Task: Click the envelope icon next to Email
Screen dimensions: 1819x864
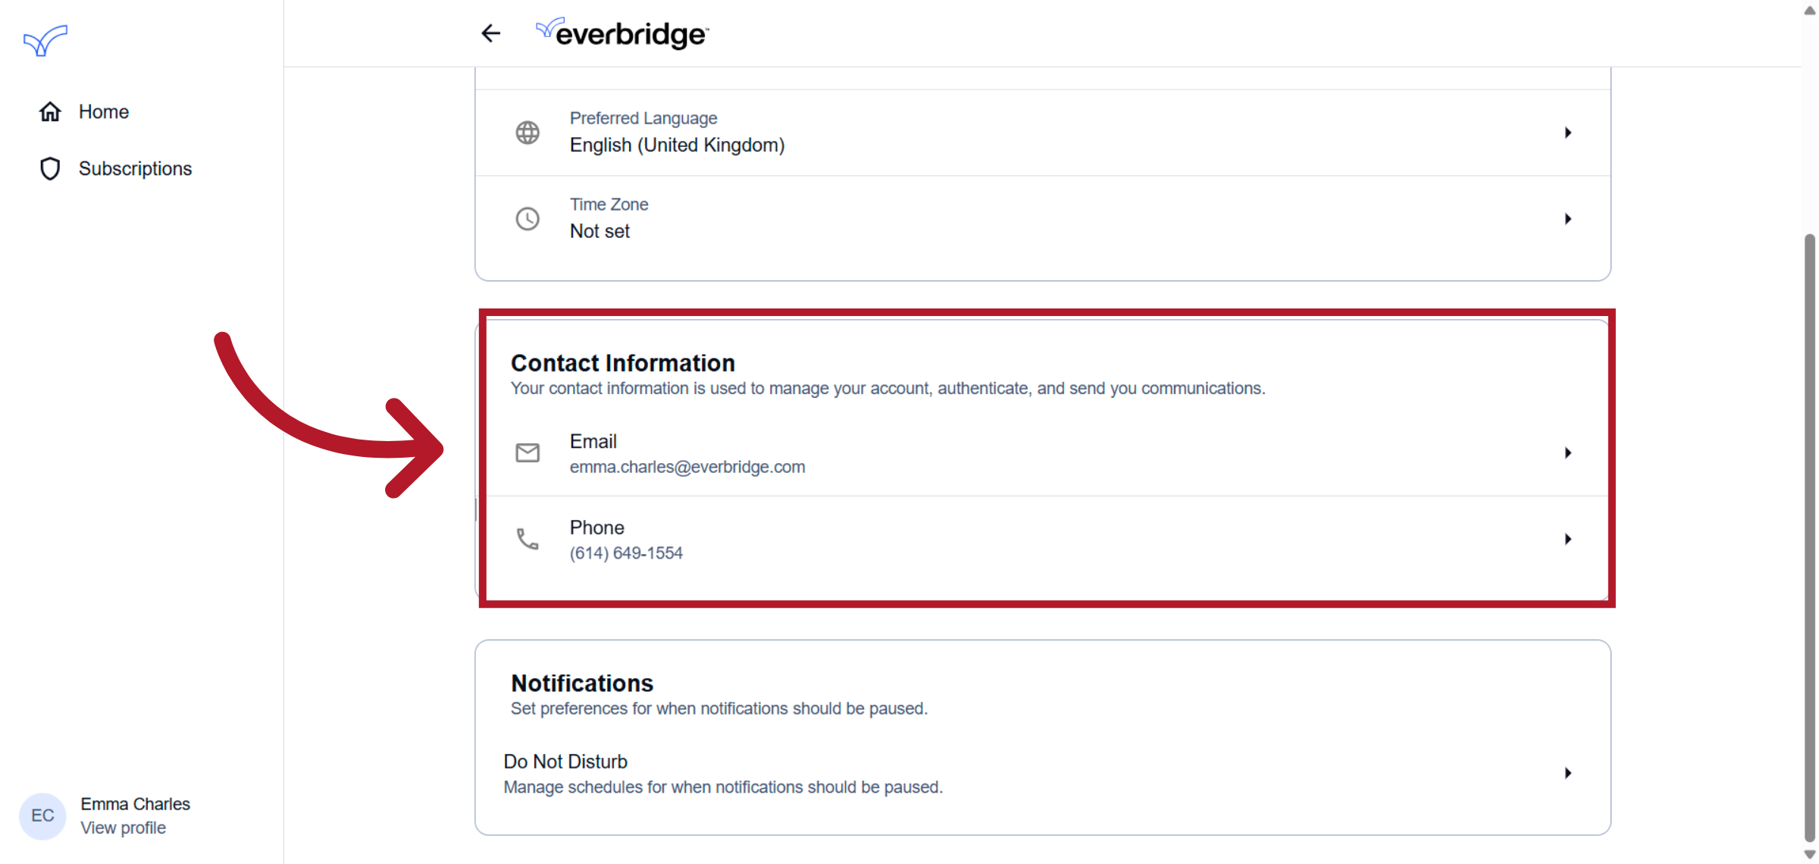Action: [x=528, y=453]
